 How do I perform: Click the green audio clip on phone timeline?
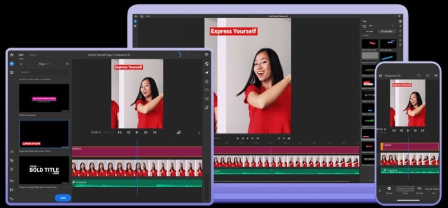point(410,171)
